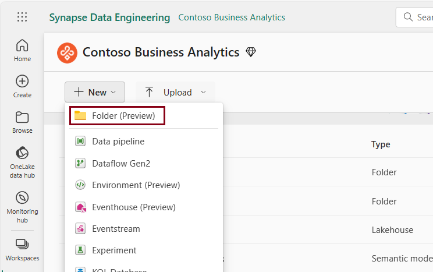433x272 pixels.
Task: Click the plus icon on New button
Action: click(79, 92)
